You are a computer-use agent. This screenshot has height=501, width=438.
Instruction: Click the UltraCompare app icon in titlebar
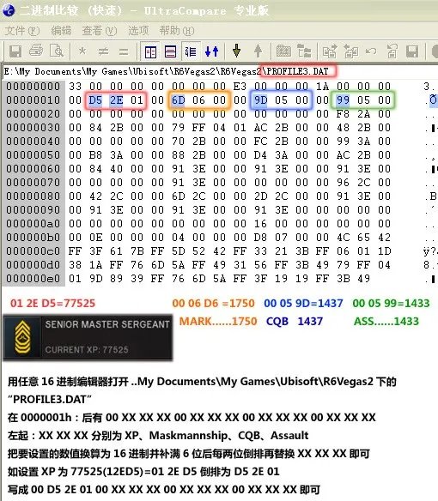tap(9, 10)
